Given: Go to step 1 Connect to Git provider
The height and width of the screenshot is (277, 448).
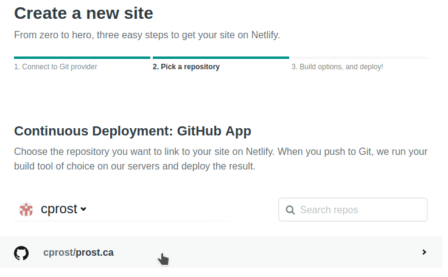Looking at the screenshot, I should point(56,67).
